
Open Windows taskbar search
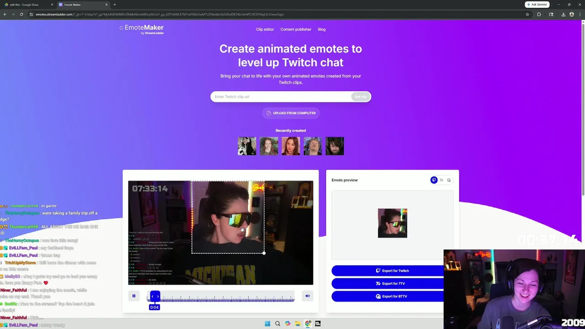pyautogui.click(x=277, y=324)
